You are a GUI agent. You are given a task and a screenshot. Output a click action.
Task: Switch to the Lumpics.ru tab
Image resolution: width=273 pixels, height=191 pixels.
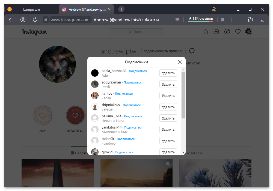(31, 9)
